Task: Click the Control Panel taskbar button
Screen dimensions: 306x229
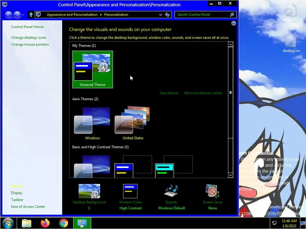Action: click(82, 223)
